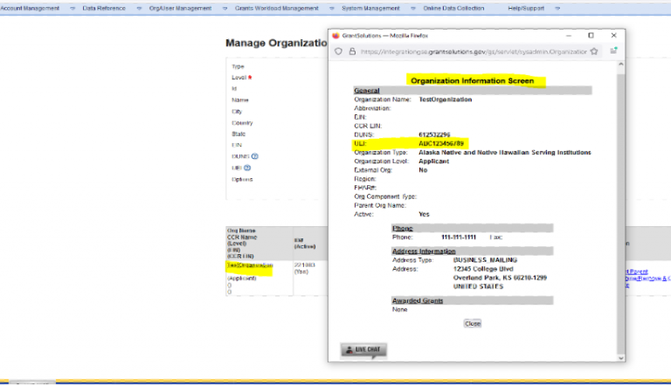Image resolution: width=671 pixels, height=385 pixels.
Task: Open the Firefox extensions menu icon
Action: point(613,52)
